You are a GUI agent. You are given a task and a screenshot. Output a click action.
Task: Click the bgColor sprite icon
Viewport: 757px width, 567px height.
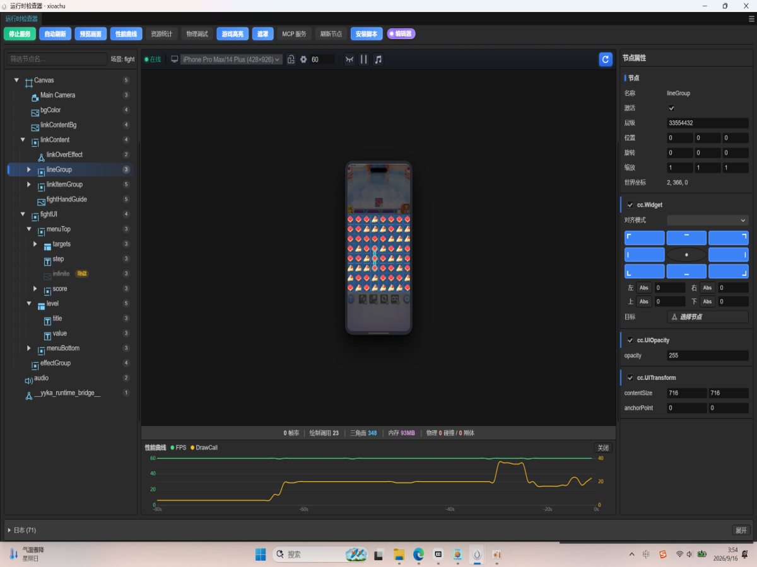(35, 112)
